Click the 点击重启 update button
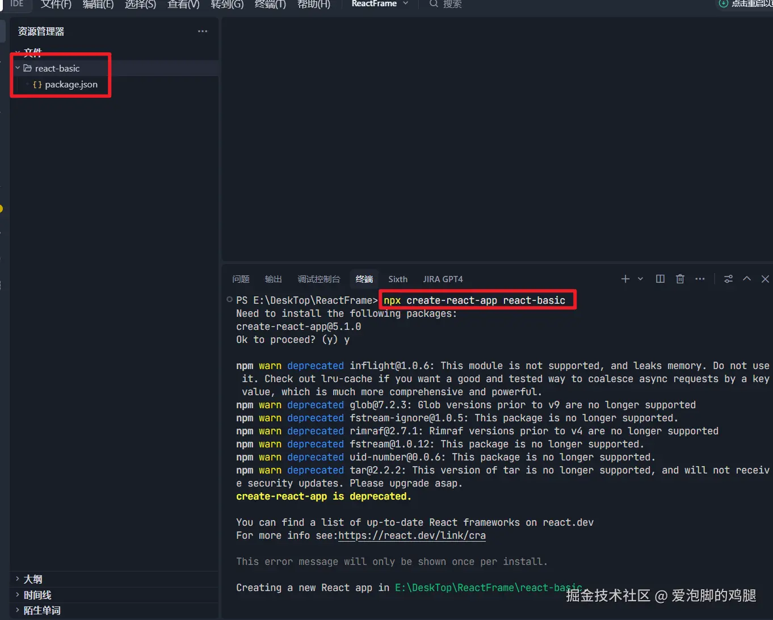The width and height of the screenshot is (773, 620). (746, 3)
